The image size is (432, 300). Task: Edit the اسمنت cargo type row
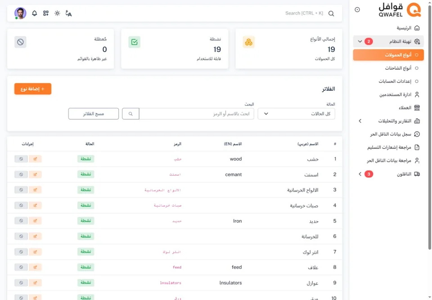tap(35, 175)
